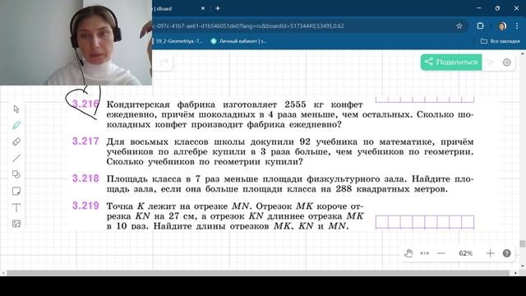Screen dimensions: 526x296
Task: Minimize the browser window
Action: point(478,8)
